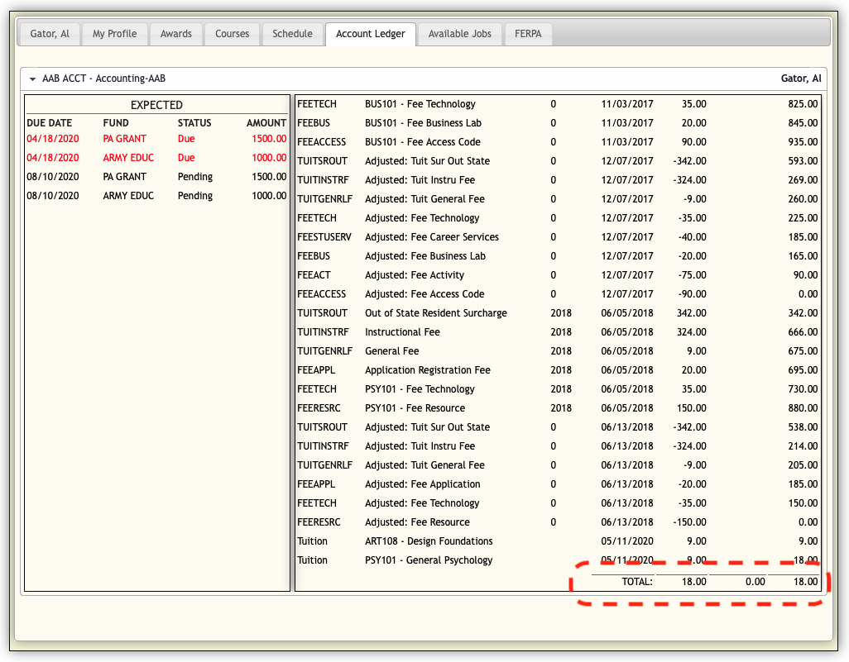Open the Awards tab

[x=176, y=34]
